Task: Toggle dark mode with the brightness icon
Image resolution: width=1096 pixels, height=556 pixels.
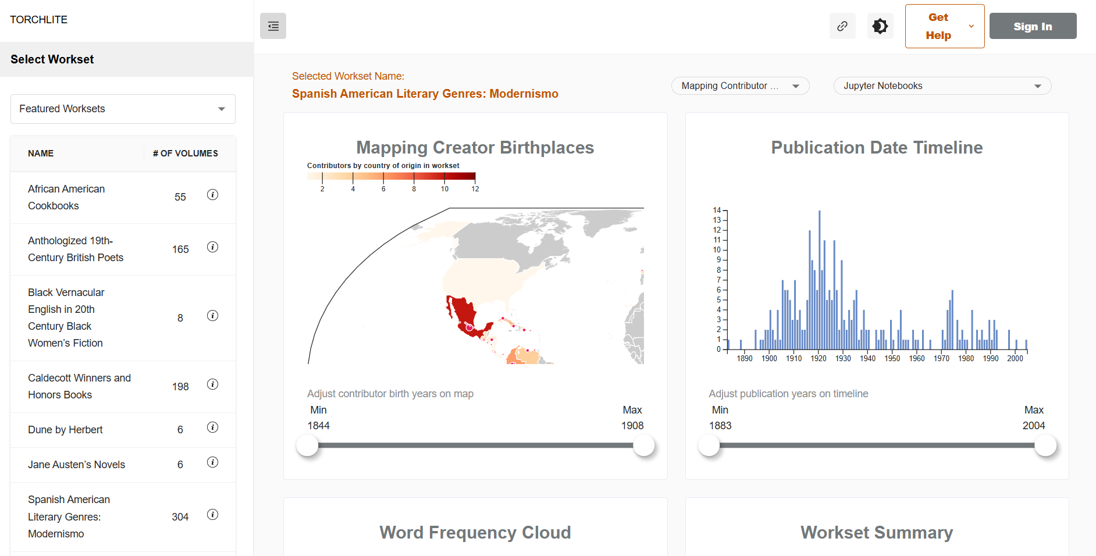Action: 880,26
